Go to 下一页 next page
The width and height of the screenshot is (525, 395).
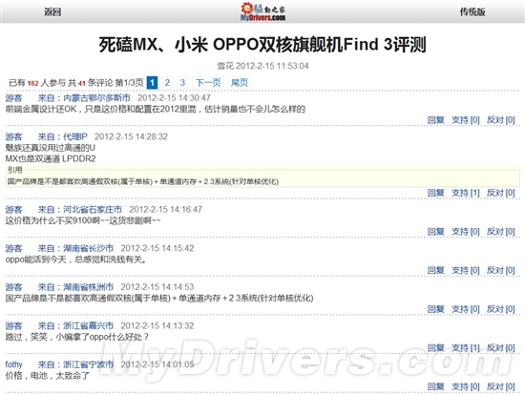[208, 82]
